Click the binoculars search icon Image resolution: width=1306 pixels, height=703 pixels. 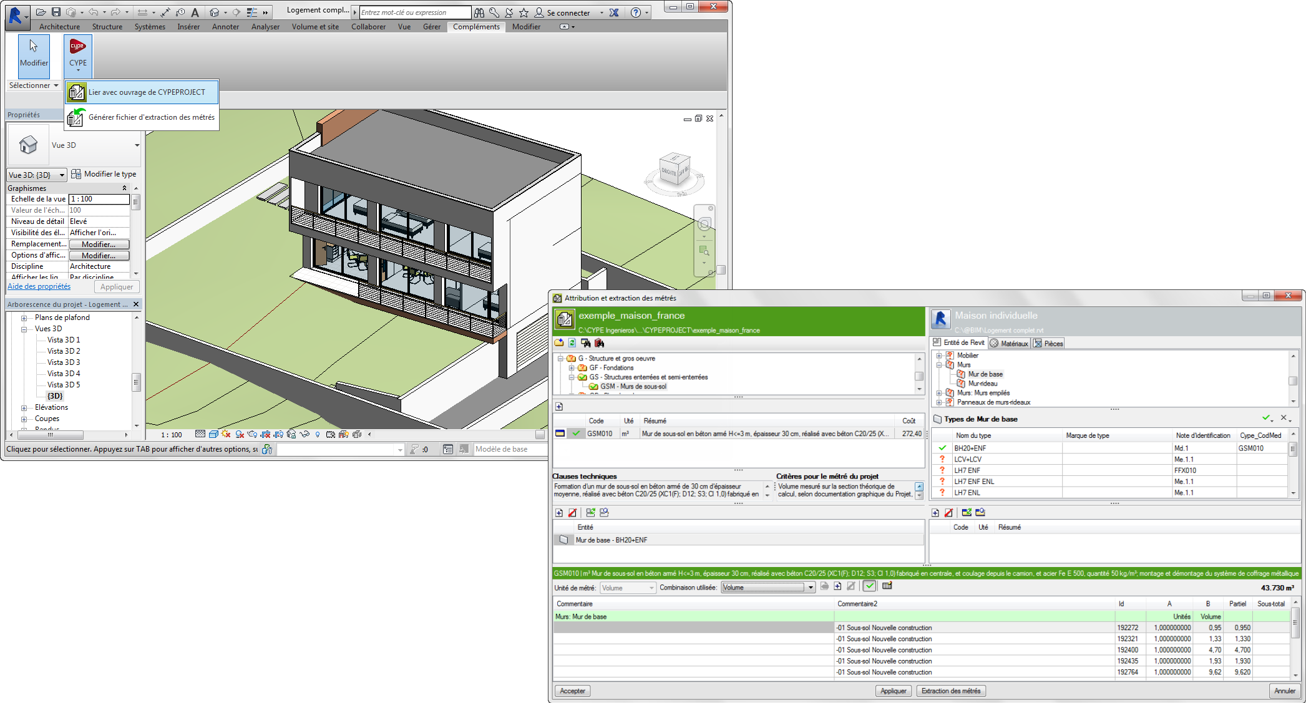(x=479, y=12)
